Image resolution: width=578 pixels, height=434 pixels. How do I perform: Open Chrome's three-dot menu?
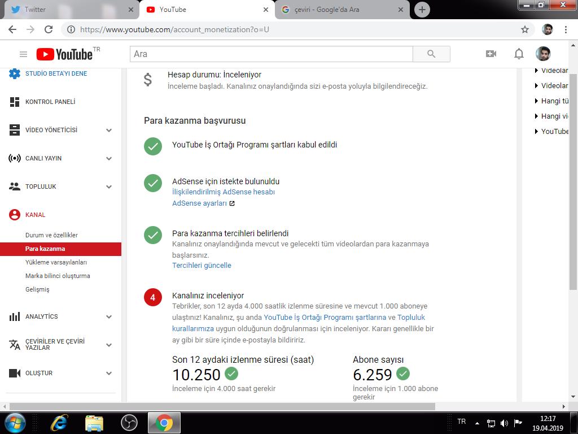566,29
